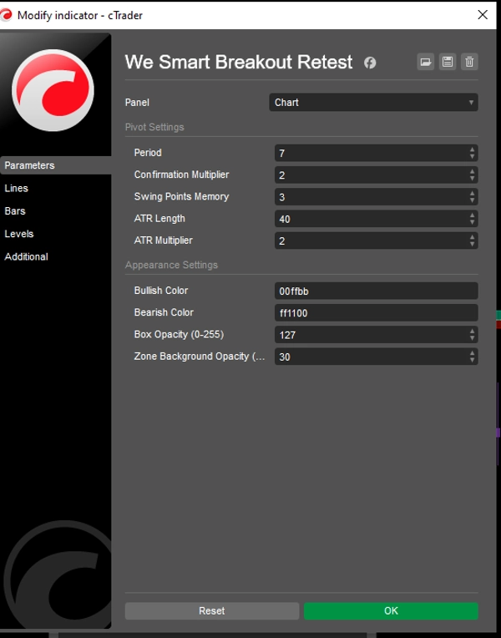Confirm changes with the green OK button
501x638 pixels.
coord(391,610)
